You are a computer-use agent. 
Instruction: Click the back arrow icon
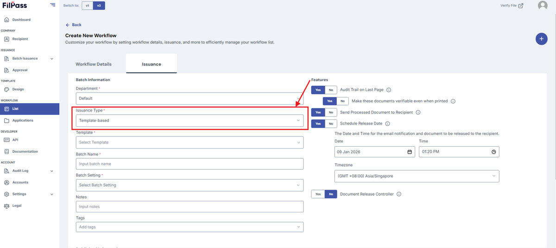point(68,25)
